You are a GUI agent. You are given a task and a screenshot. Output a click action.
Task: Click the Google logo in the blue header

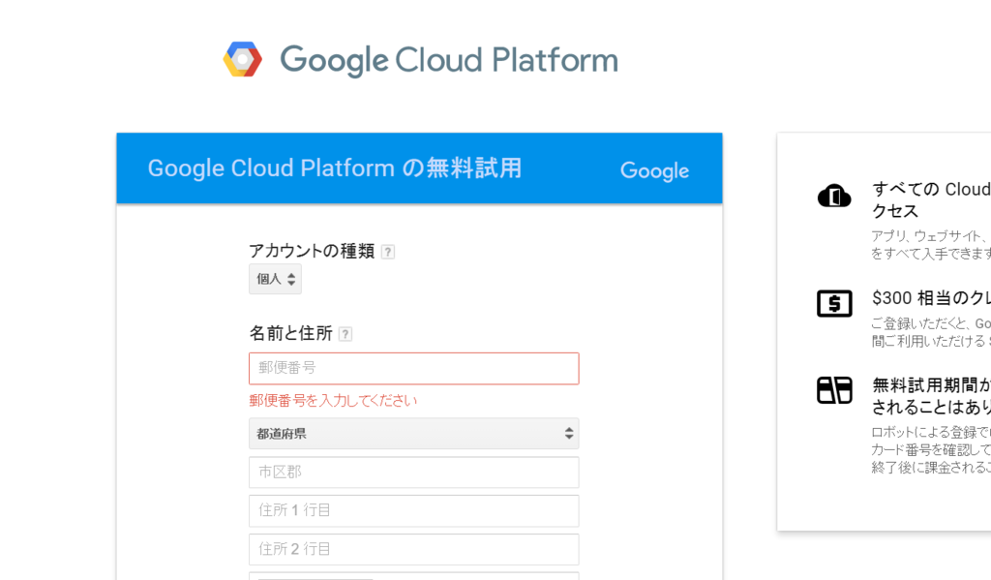(x=655, y=170)
